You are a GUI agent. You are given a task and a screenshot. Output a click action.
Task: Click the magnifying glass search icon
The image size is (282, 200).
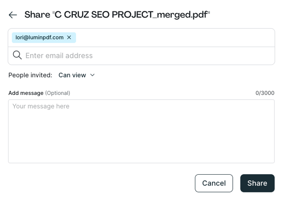pos(17,55)
